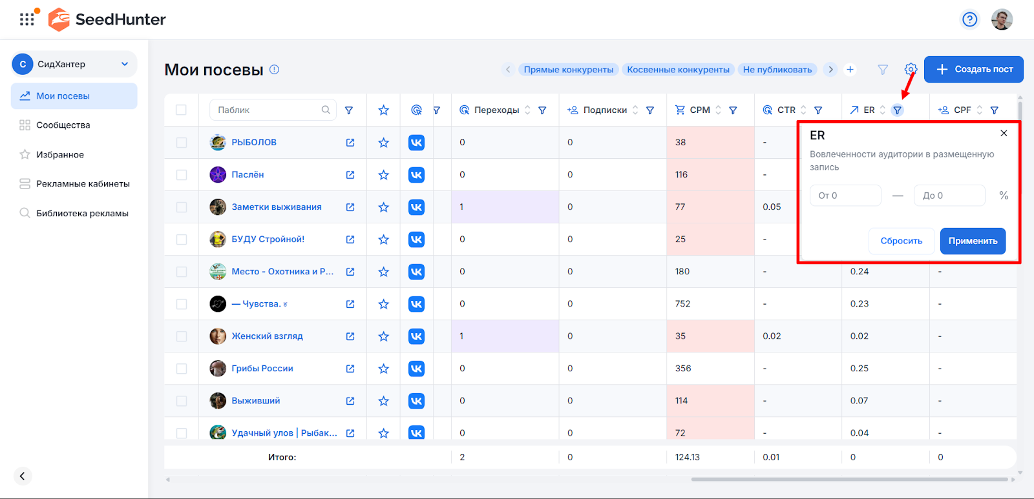
Task: Open the apps grid menu icon
Action: pyautogui.click(x=26, y=19)
